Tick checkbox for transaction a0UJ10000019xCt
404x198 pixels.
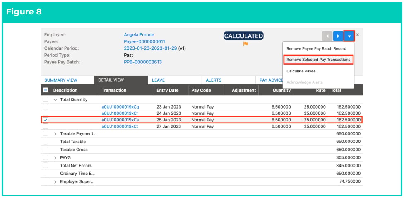pos(46,126)
